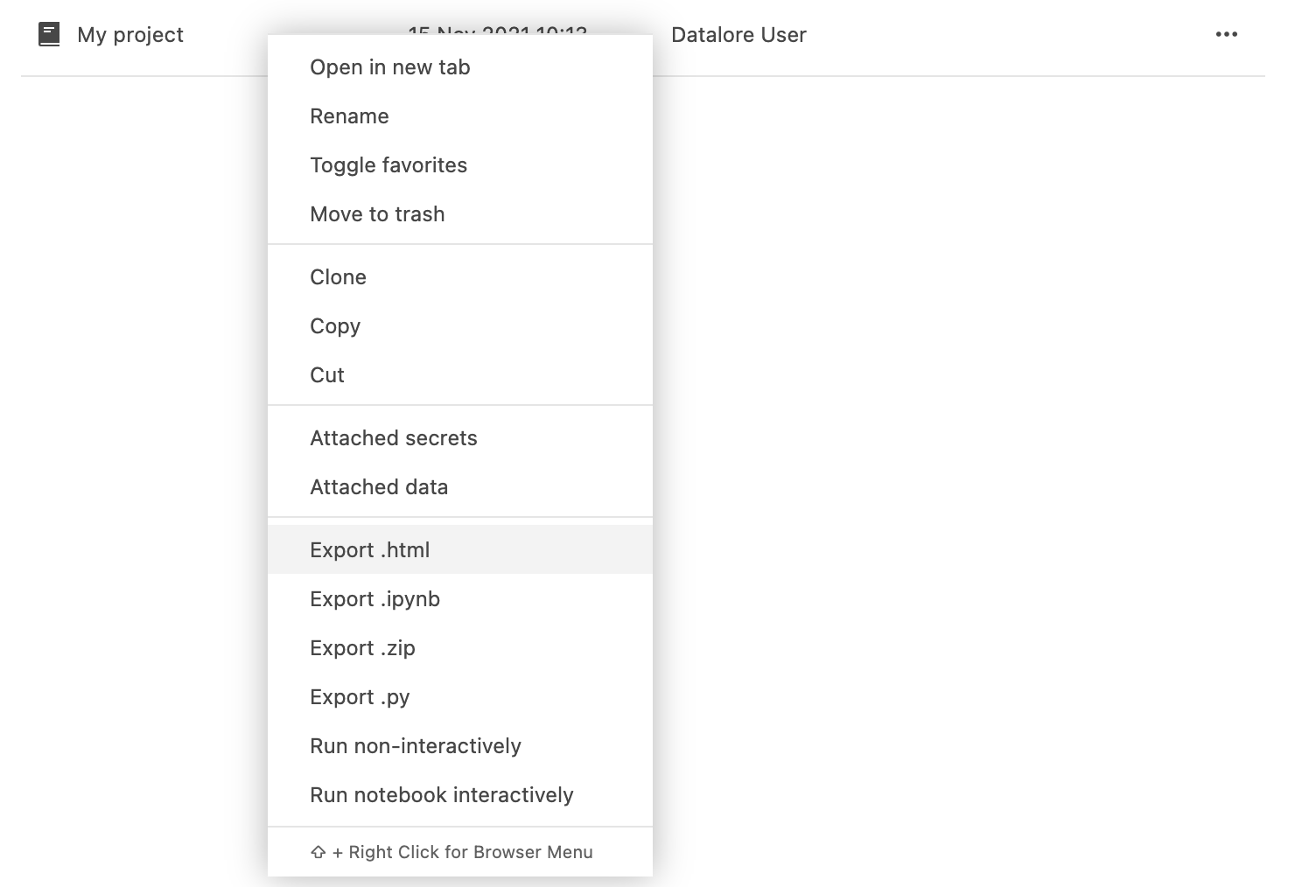This screenshot has height=887, width=1295.
Task: Click the notebook icon next to My project
Action: tap(49, 34)
